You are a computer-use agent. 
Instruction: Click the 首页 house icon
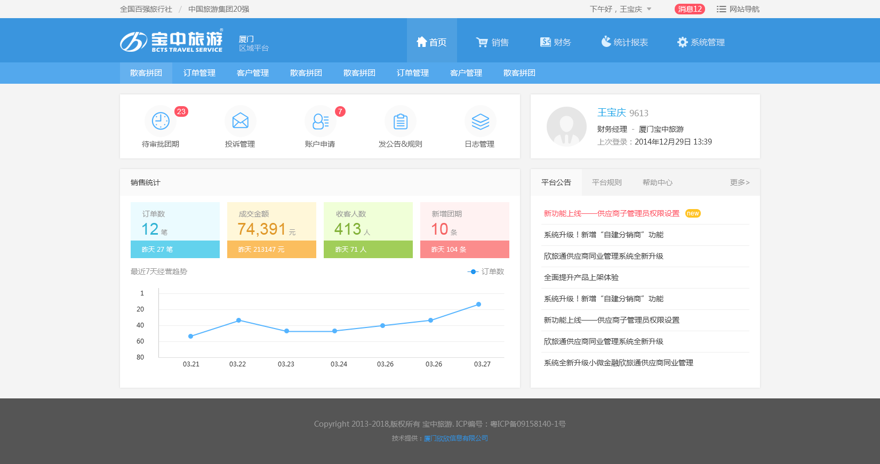tap(421, 42)
